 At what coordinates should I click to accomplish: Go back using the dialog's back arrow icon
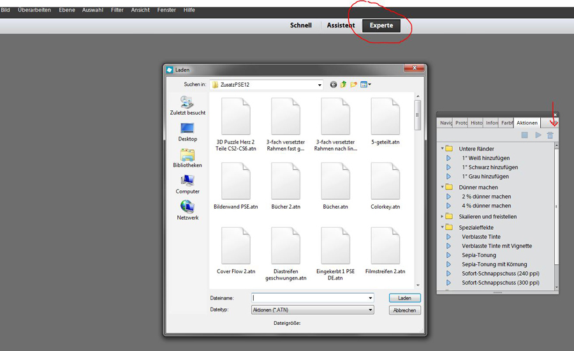point(333,84)
